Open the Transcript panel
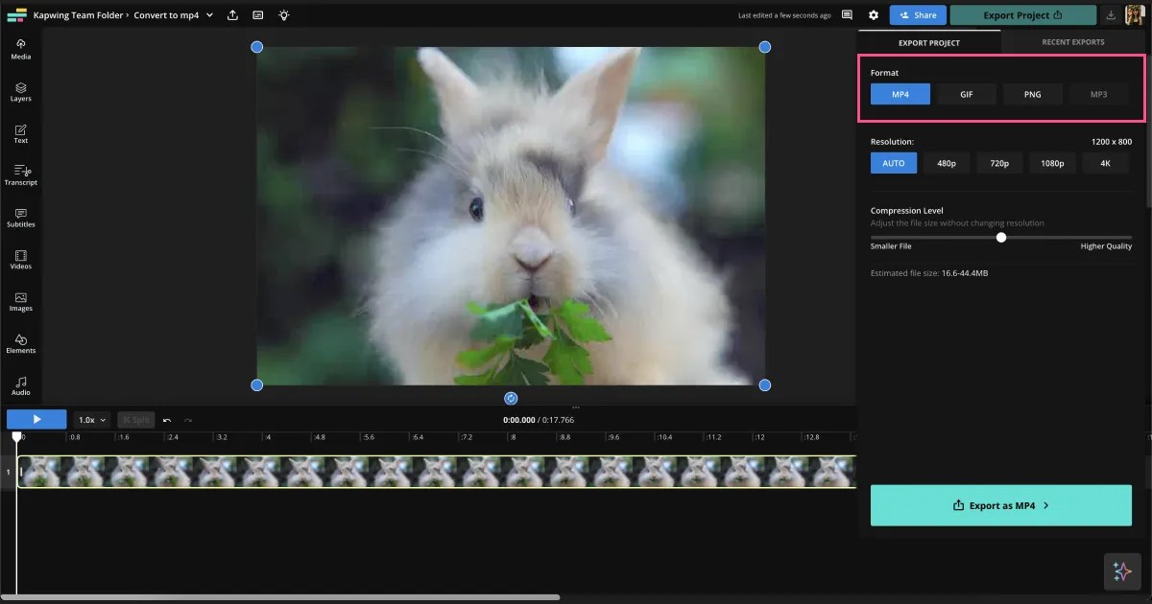The image size is (1152, 604). [x=20, y=175]
